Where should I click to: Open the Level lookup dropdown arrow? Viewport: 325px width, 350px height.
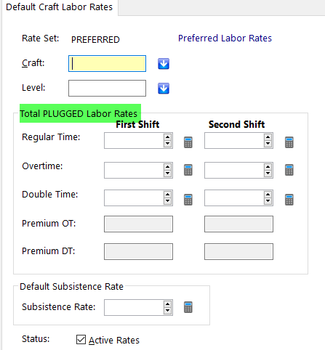click(x=164, y=89)
